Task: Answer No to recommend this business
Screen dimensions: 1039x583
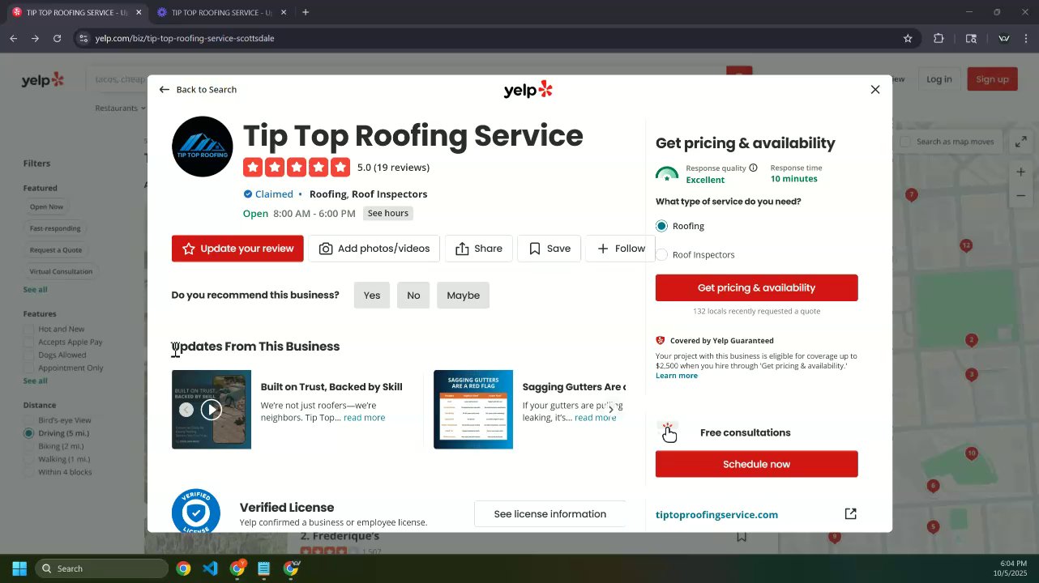Action: click(413, 296)
